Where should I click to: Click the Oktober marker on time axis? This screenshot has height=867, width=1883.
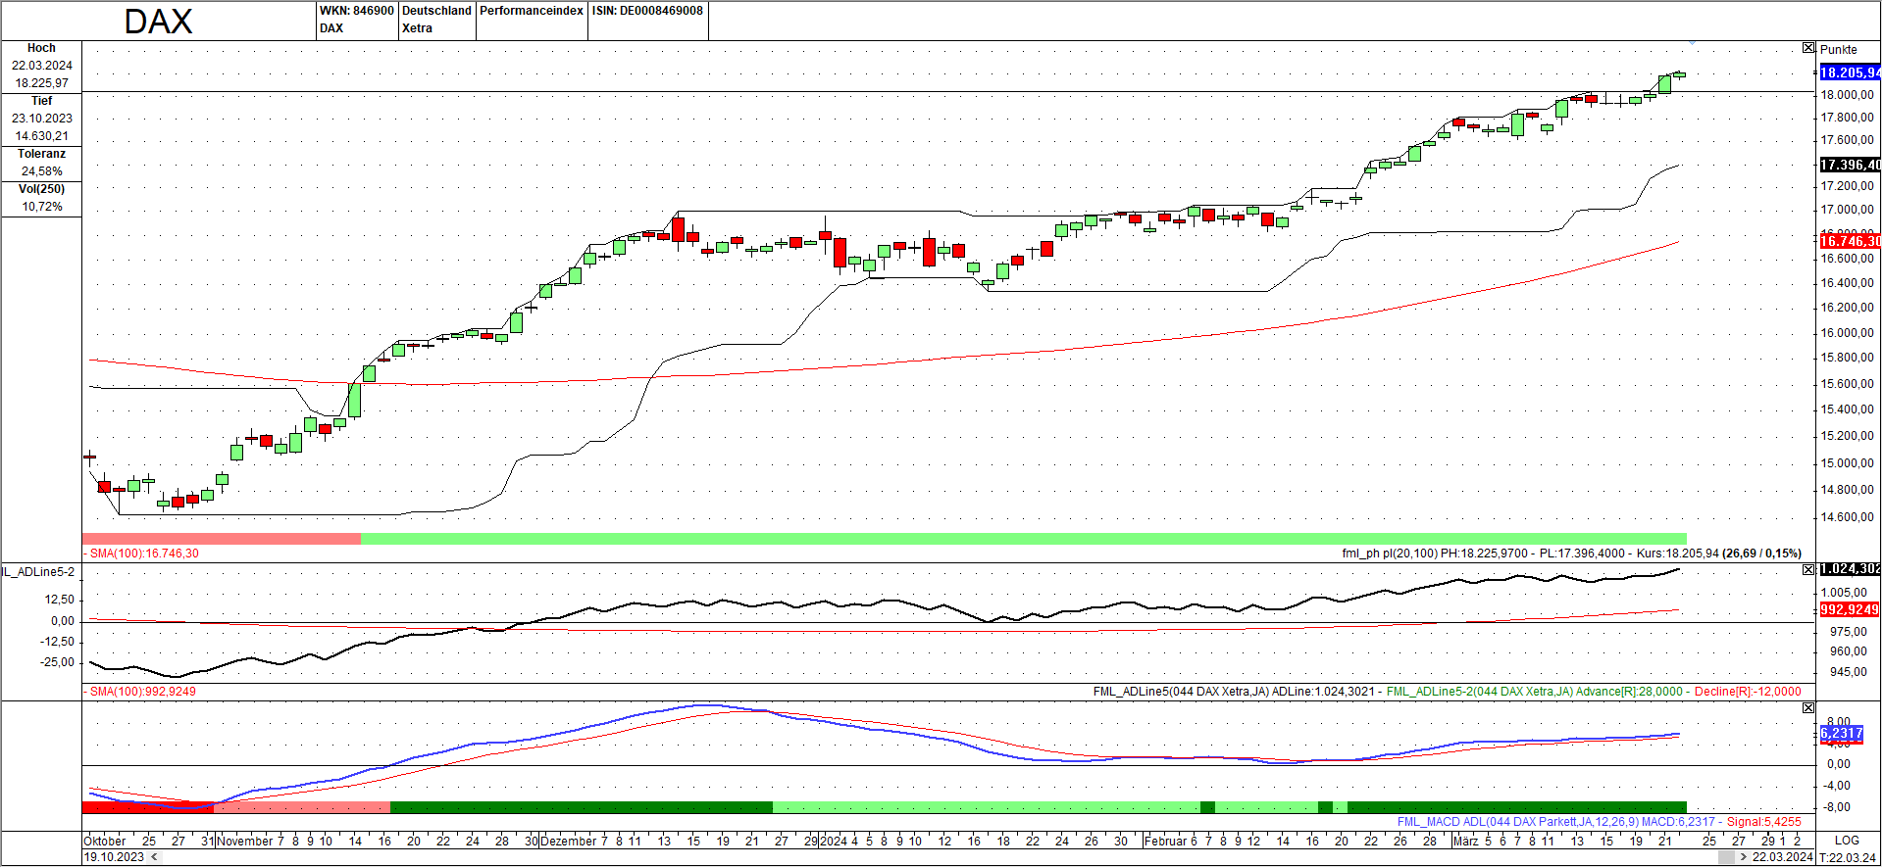pos(105,841)
